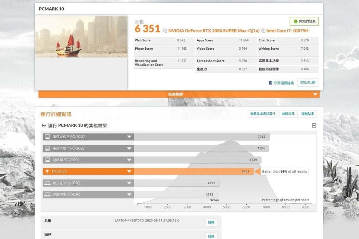Click the PCMARK 10 header title
Viewport: 359px width, 239px height.
pos(51,9)
